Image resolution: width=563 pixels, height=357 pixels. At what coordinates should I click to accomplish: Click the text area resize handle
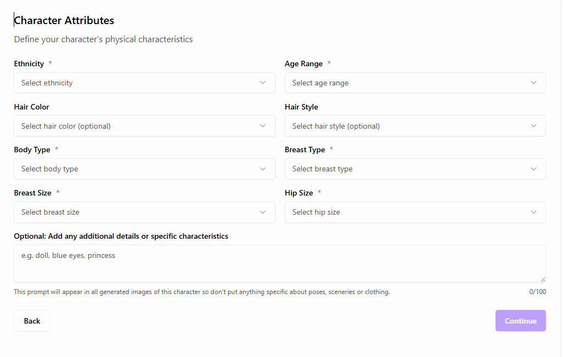tap(543, 279)
